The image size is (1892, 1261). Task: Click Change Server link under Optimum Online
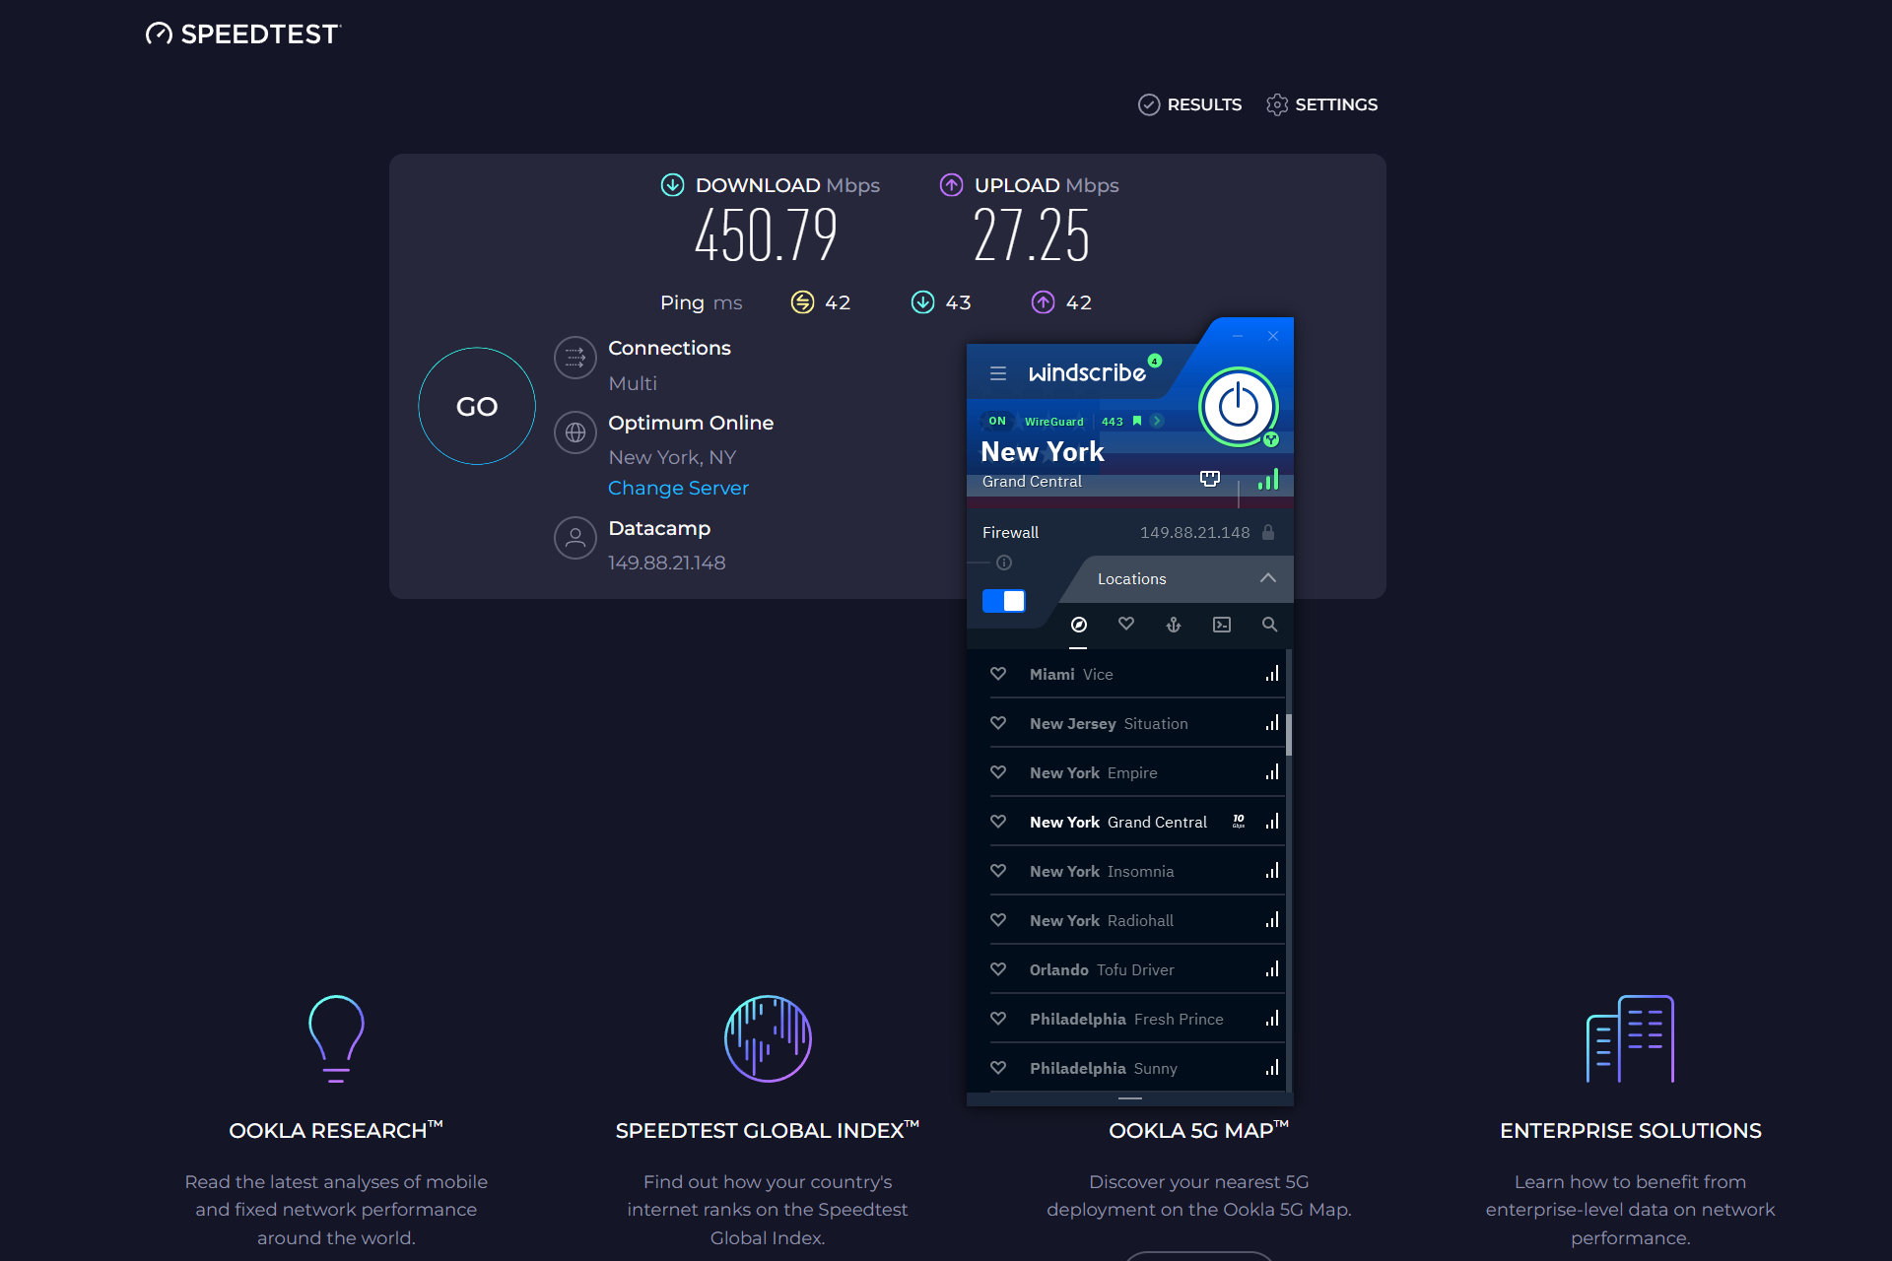pos(679,489)
